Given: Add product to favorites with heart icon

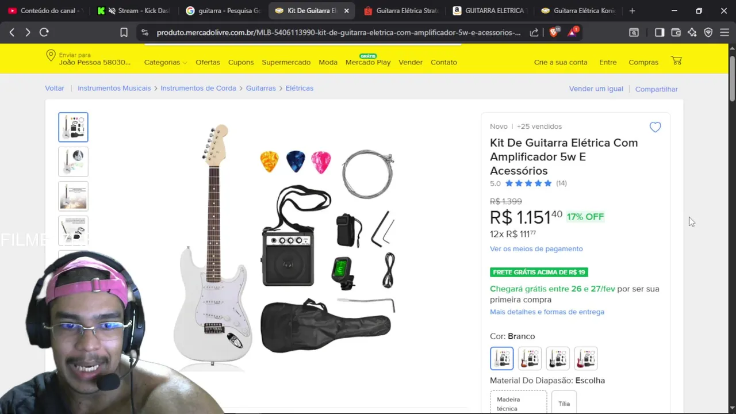Looking at the screenshot, I should 655,127.
